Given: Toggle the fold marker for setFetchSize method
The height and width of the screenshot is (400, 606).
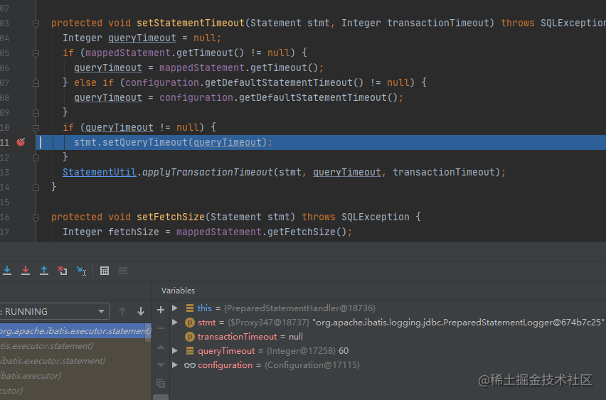Looking at the screenshot, I should click(36, 217).
